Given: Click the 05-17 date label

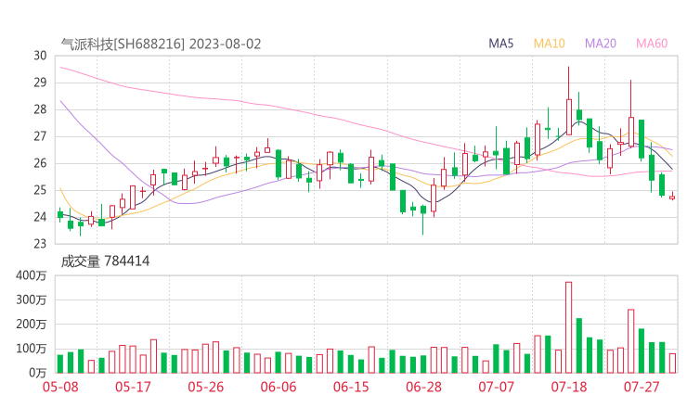Looking at the screenshot, I should [x=133, y=387].
